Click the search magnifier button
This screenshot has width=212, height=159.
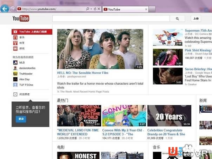pyautogui.click(x=177, y=19)
